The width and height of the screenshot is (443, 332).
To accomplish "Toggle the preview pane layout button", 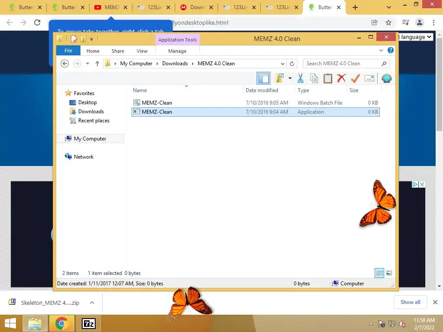I will (x=263, y=78).
